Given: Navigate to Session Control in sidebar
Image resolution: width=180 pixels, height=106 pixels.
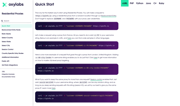Looking at the screenshot, I should coord(8,49).
